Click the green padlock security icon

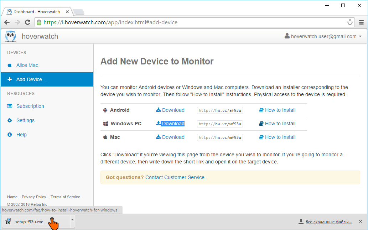pos(39,22)
